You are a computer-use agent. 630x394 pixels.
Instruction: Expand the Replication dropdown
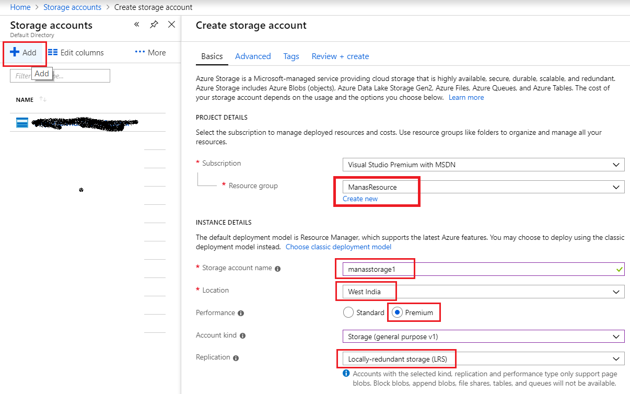point(484,359)
